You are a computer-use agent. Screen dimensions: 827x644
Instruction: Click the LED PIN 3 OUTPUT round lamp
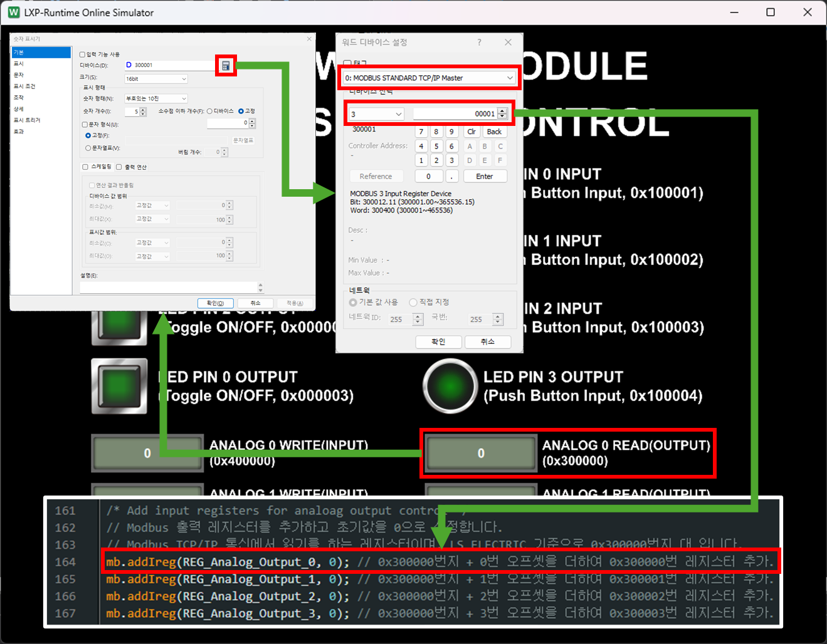[450, 387]
